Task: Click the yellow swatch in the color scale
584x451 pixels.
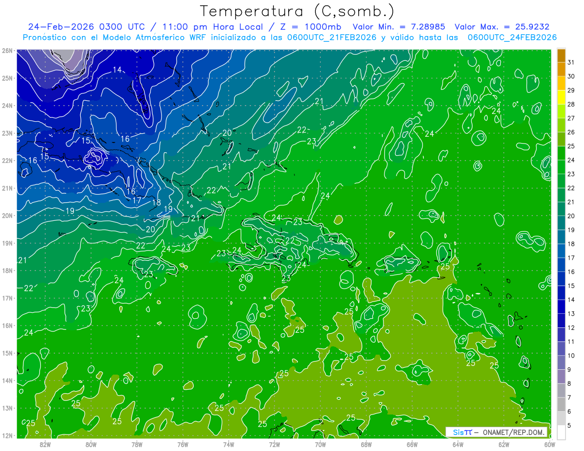Action: pyautogui.click(x=561, y=97)
